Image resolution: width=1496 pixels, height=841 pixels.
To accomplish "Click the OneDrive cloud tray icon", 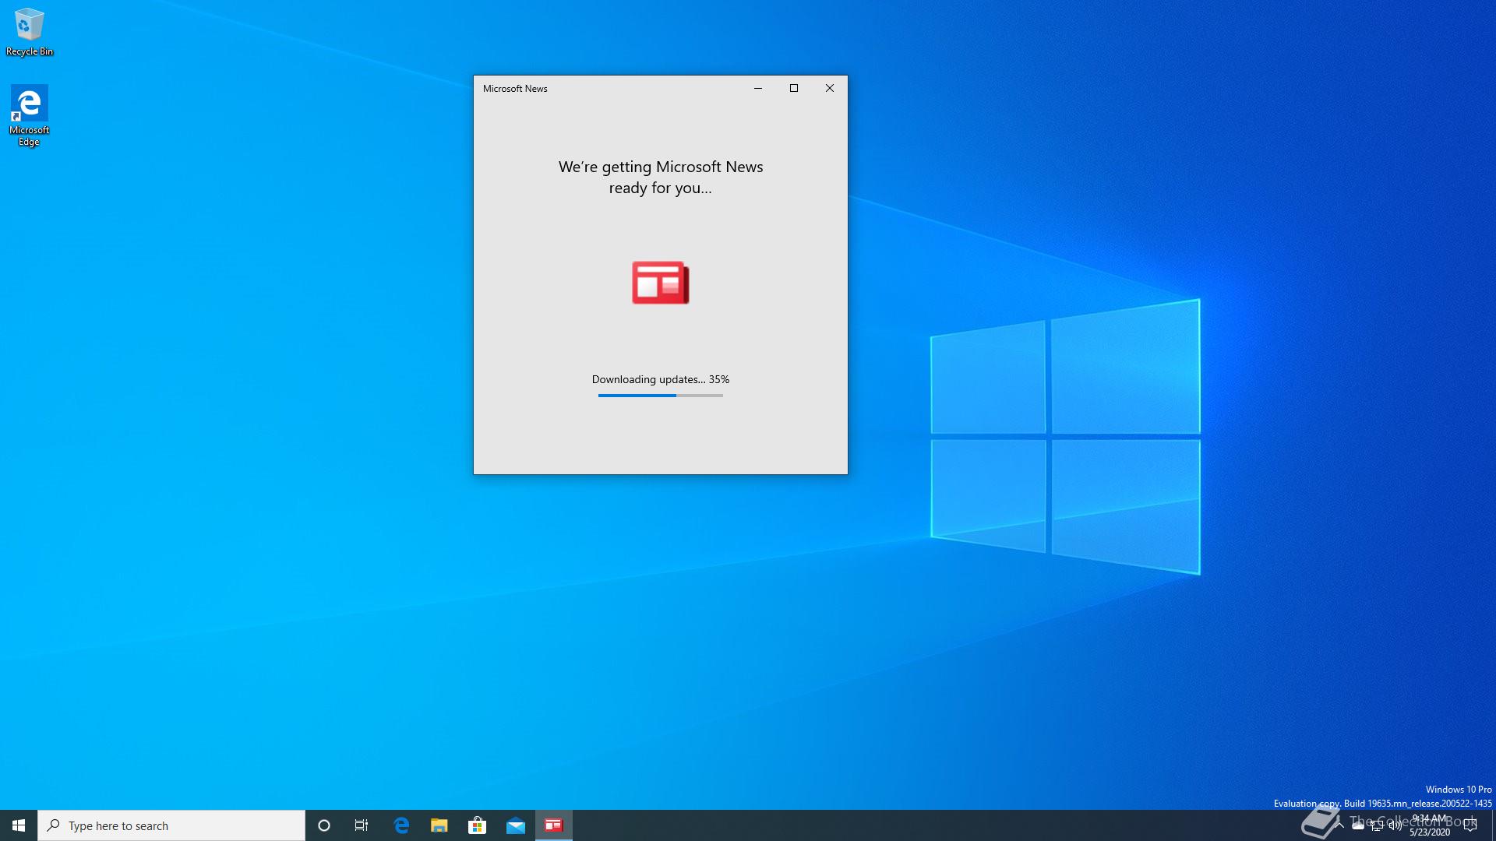I will 1358,825.
